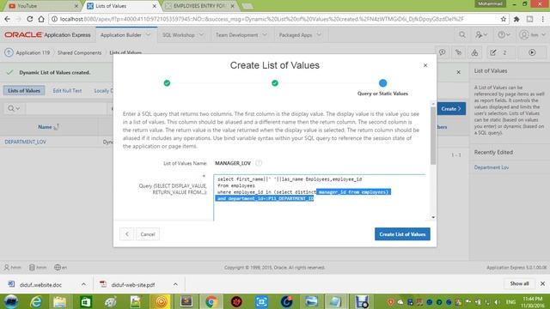Screen dimensions: 550x309
Task: Click the Chrome taskbar icon
Action: point(211,301)
